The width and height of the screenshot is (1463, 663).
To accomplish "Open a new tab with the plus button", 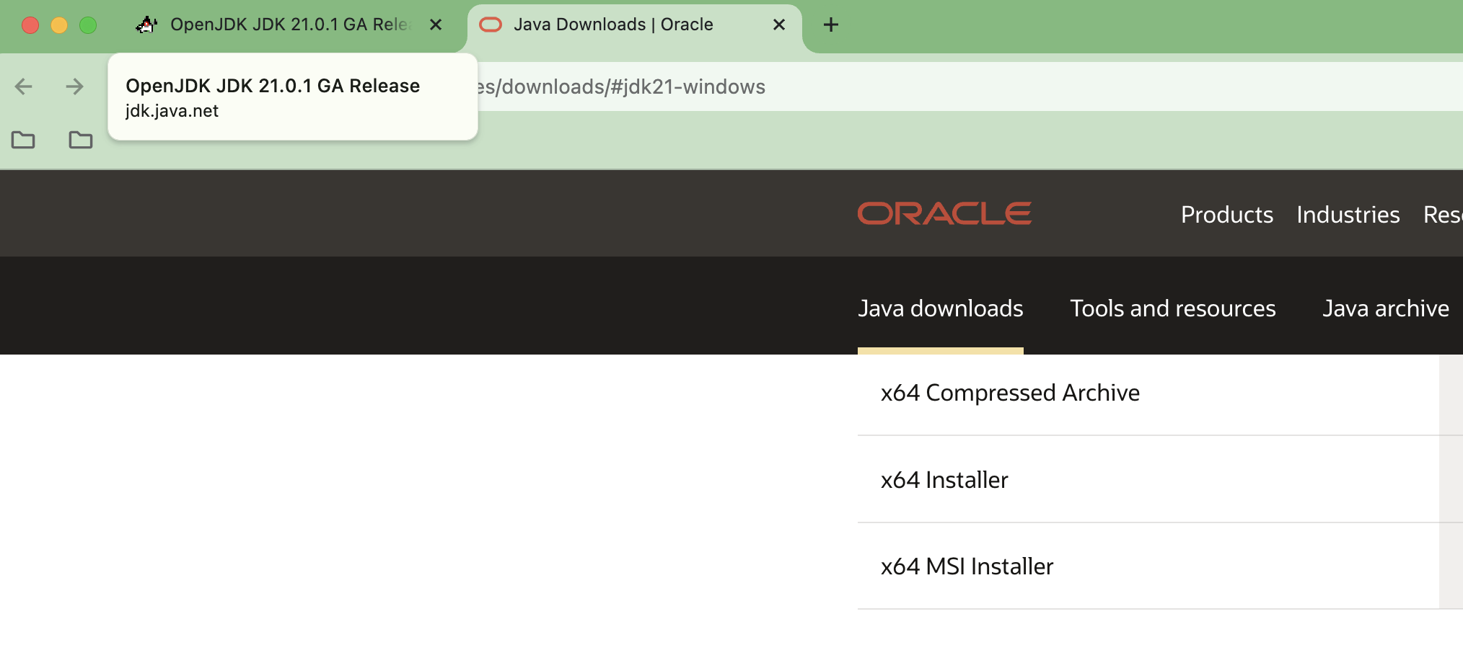I will 831,25.
